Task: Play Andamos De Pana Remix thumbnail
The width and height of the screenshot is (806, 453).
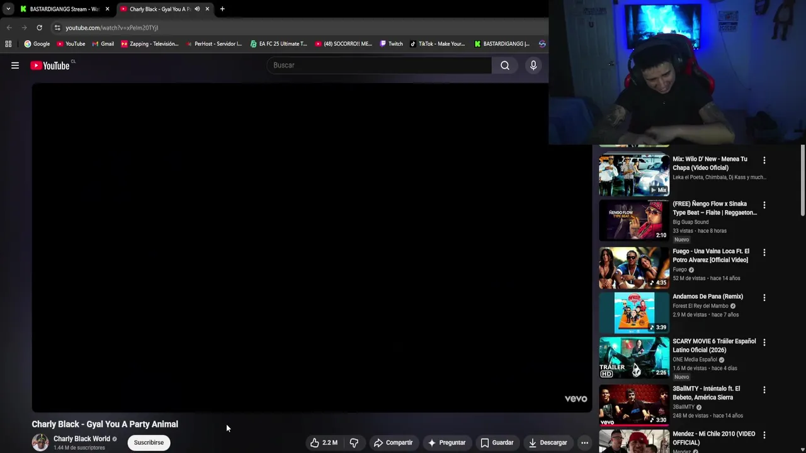Action: [634, 313]
